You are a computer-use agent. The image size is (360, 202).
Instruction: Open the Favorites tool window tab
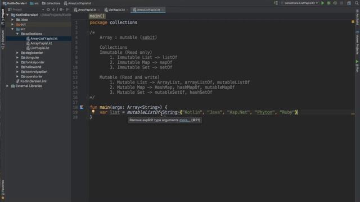(3, 189)
